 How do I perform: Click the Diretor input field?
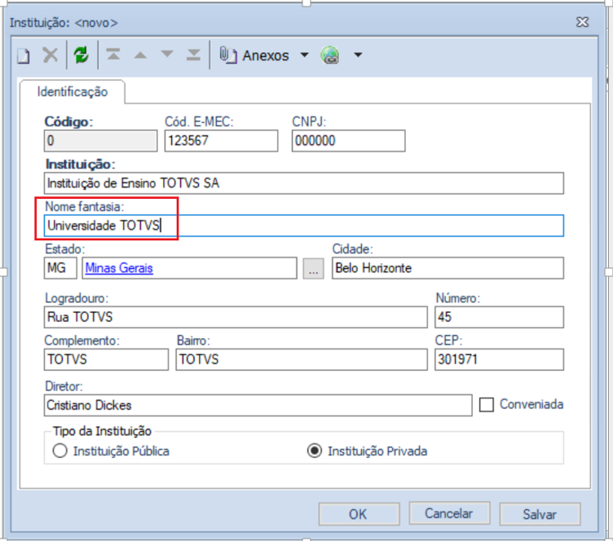click(x=258, y=405)
